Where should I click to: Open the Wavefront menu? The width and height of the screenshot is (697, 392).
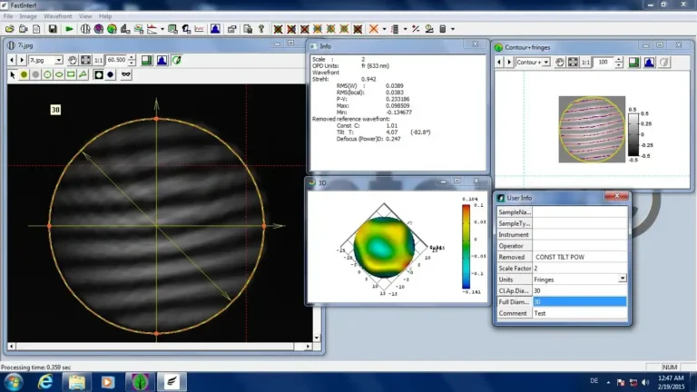pyautogui.click(x=58, y=16)
